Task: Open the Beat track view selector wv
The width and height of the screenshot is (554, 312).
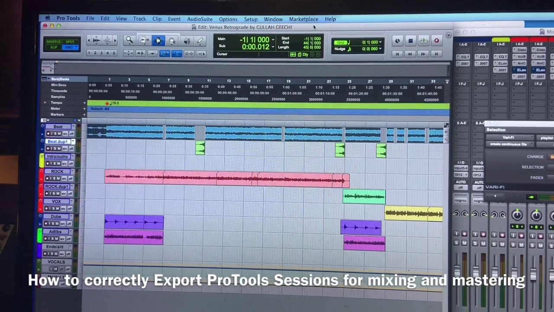Action: pyautogui.click(x=65, y=133)
